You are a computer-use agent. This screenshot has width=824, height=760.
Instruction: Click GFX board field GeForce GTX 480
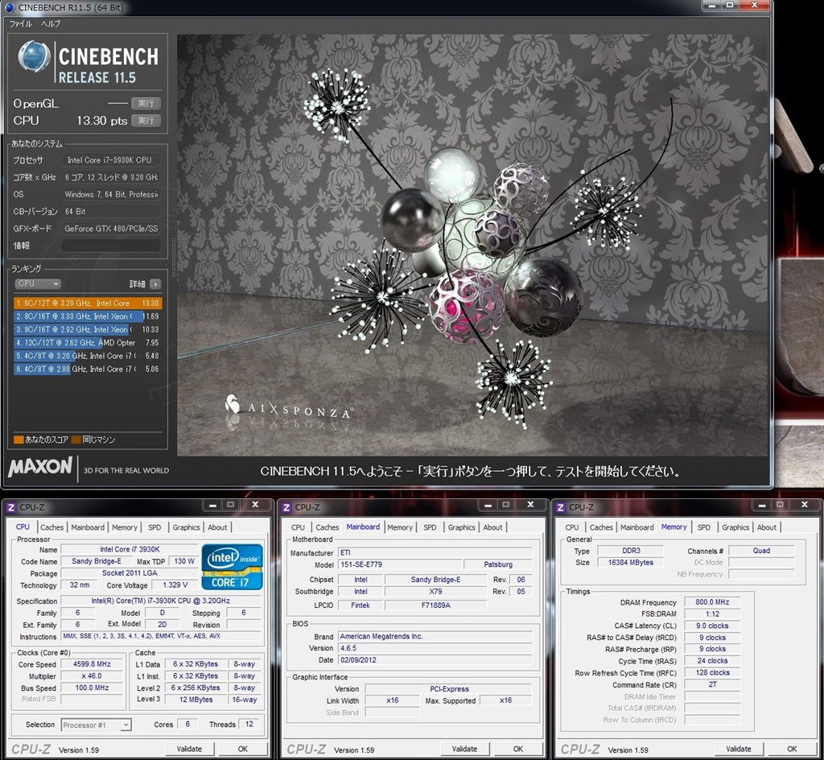pyautogui.click(x=111, y=229)
